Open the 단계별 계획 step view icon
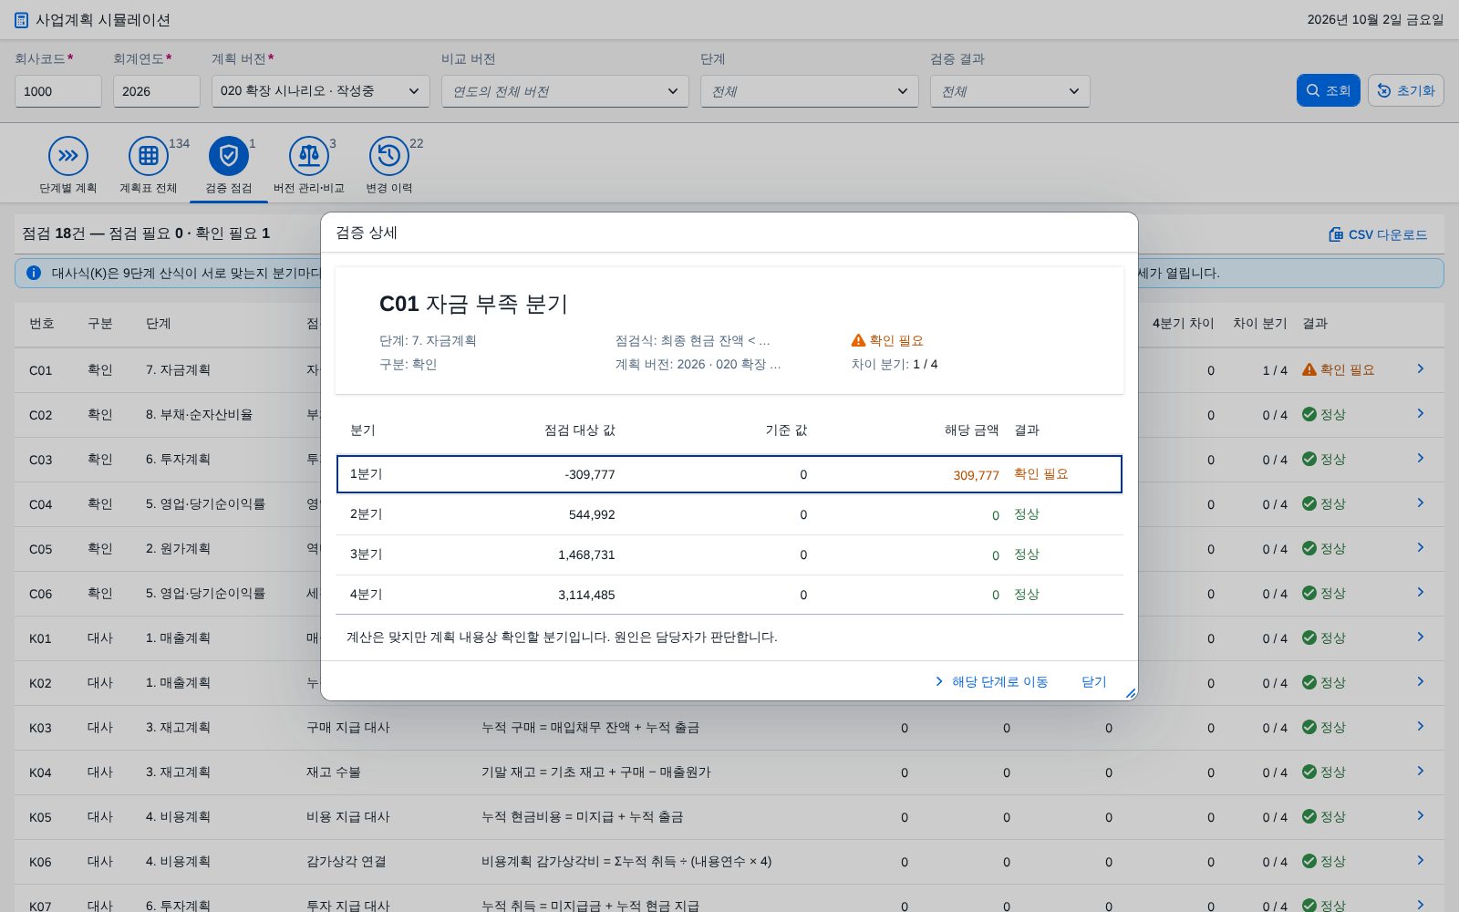This screenshot has width=1459, height=912. pos(68,156)
